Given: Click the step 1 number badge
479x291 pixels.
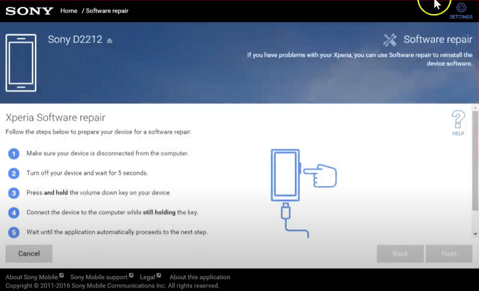Looking at the screenshot, I should point(14,154).
